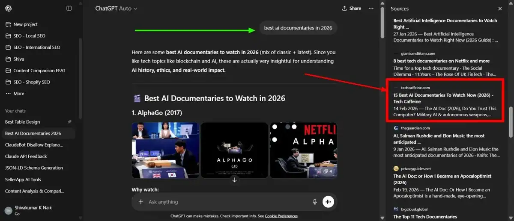Image resolution: width=514 pixels, height=221 pixels.
Task: Open The AI Doc Apocaloptimist source link
Action: pyautogui.click(x=442, y=179)
